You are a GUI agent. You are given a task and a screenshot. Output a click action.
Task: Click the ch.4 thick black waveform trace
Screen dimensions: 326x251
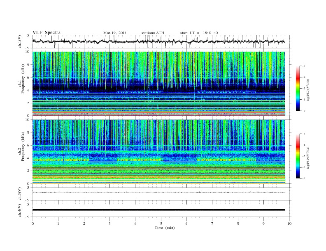coord(158,210)
